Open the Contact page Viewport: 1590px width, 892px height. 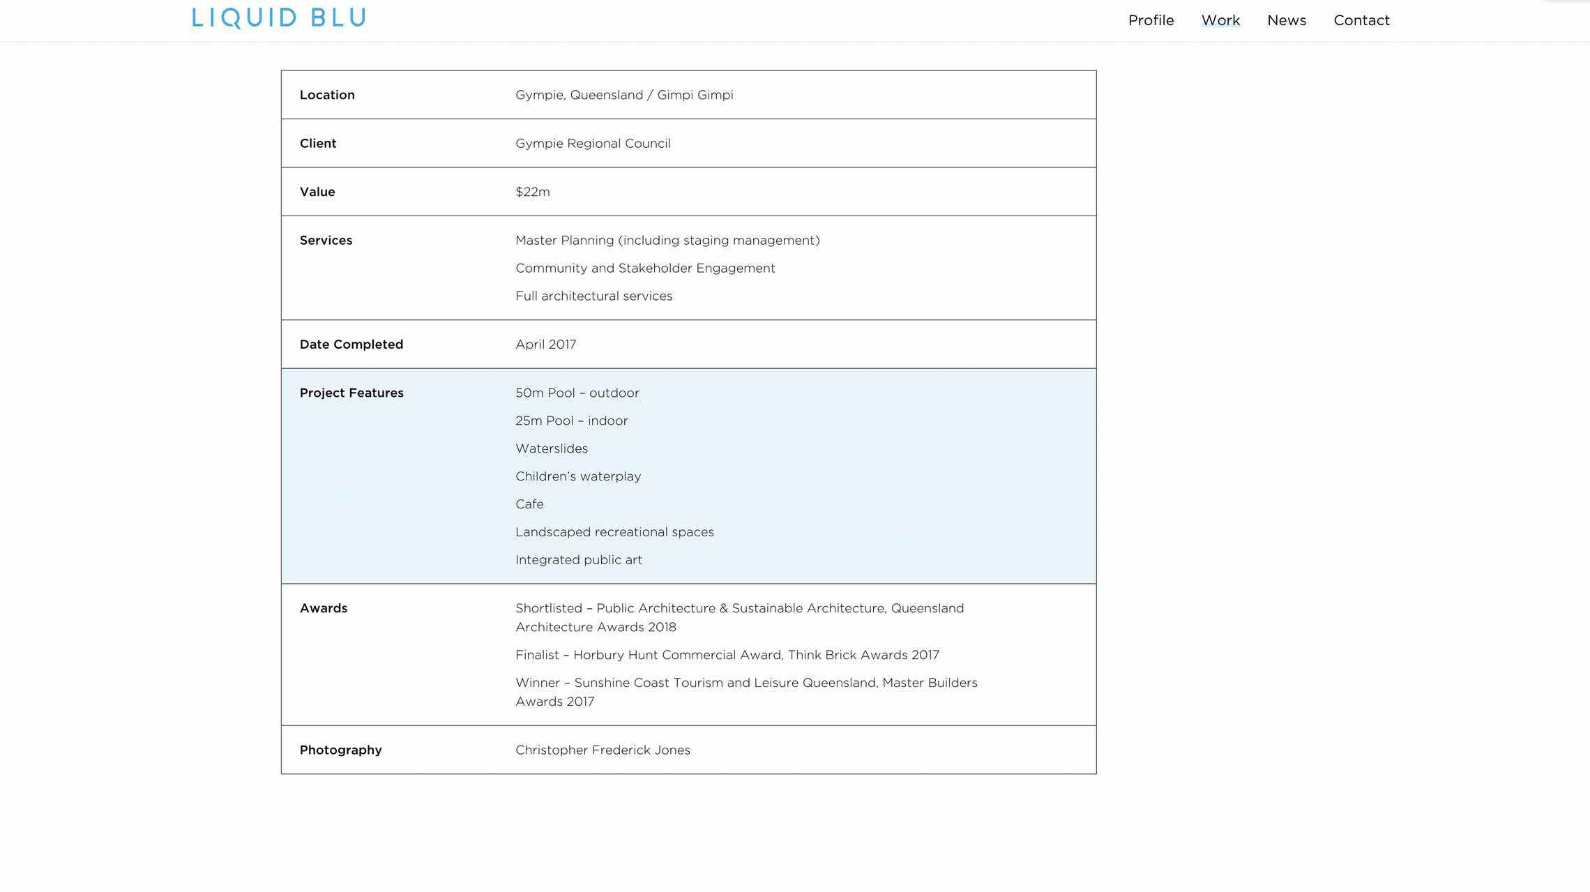pos(1361,20)
